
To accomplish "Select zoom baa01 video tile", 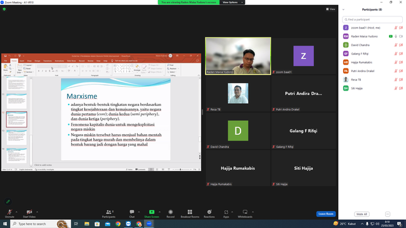I will 303,56.
